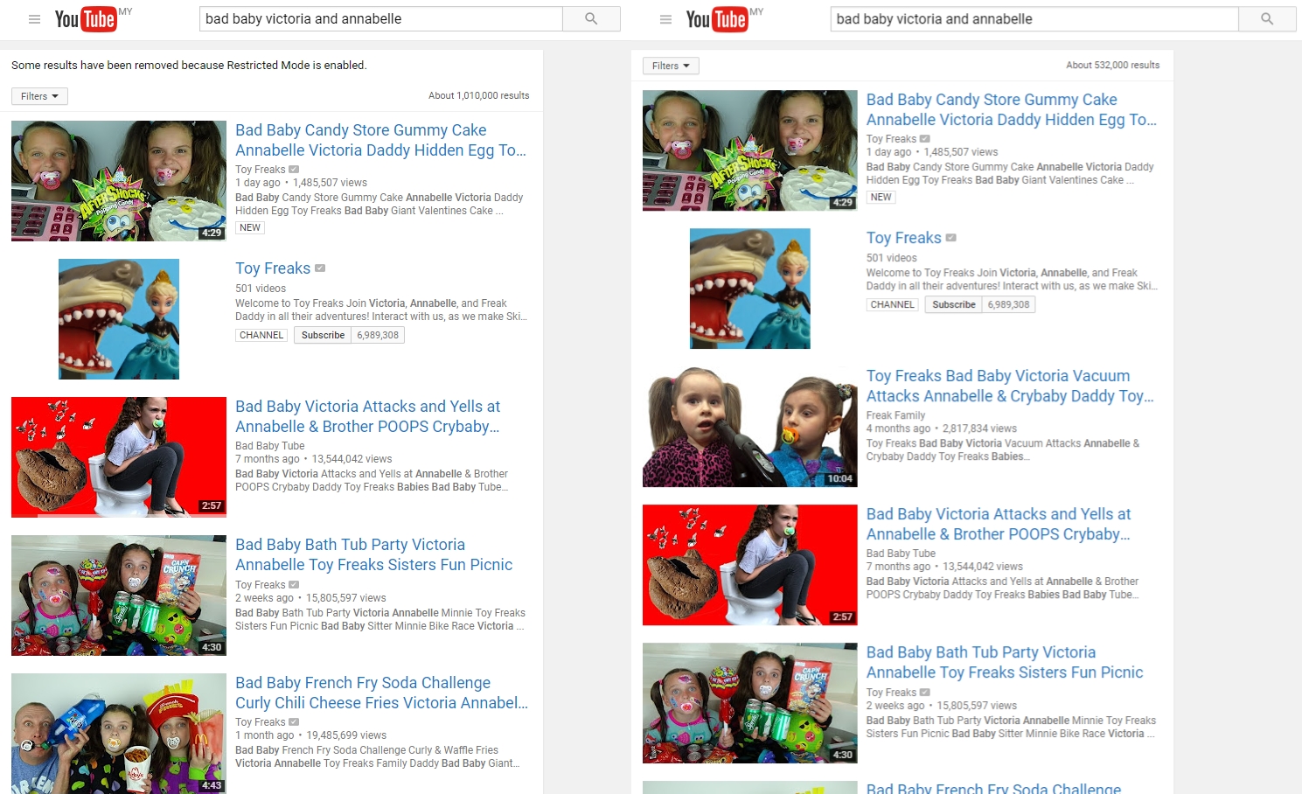Click verified badge beside Toy Freaks channel heading, right page
The height and width of the screenshot is (794, 1302).
pos(951,238)
